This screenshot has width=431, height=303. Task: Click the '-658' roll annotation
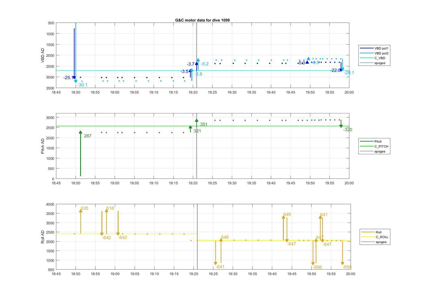347,267
